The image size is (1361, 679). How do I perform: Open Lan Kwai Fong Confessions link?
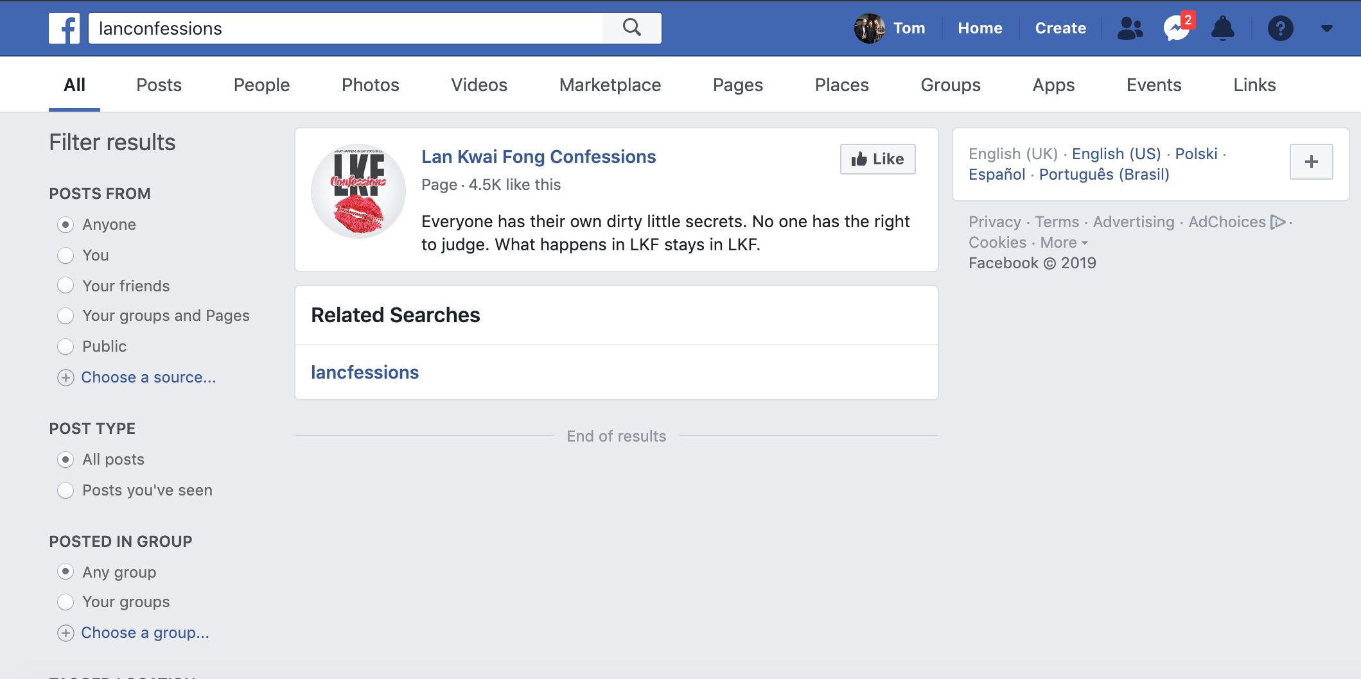tap(538, 157)
